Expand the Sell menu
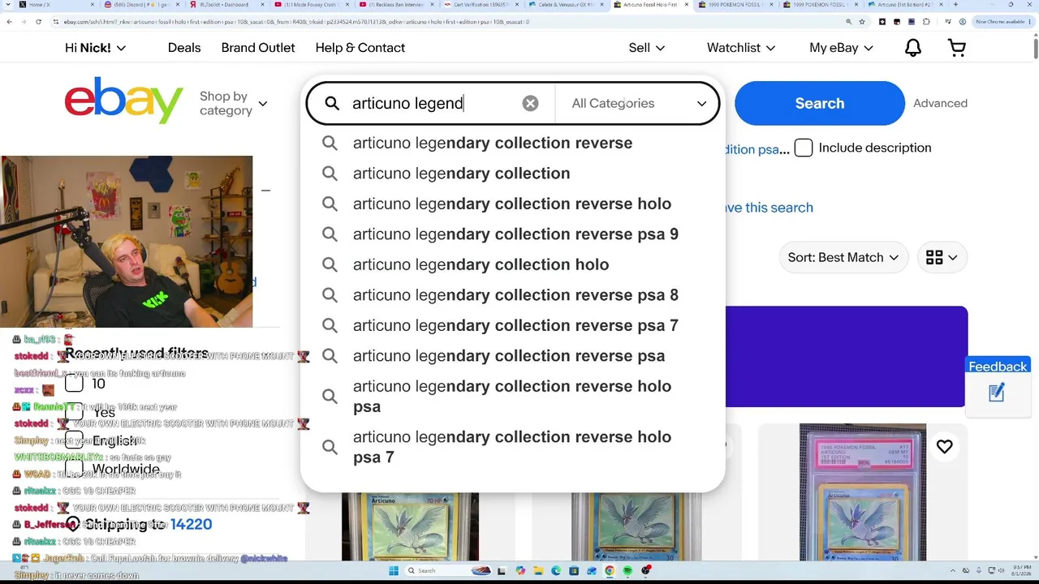The image size is (1039, 584). pos(647,48)
